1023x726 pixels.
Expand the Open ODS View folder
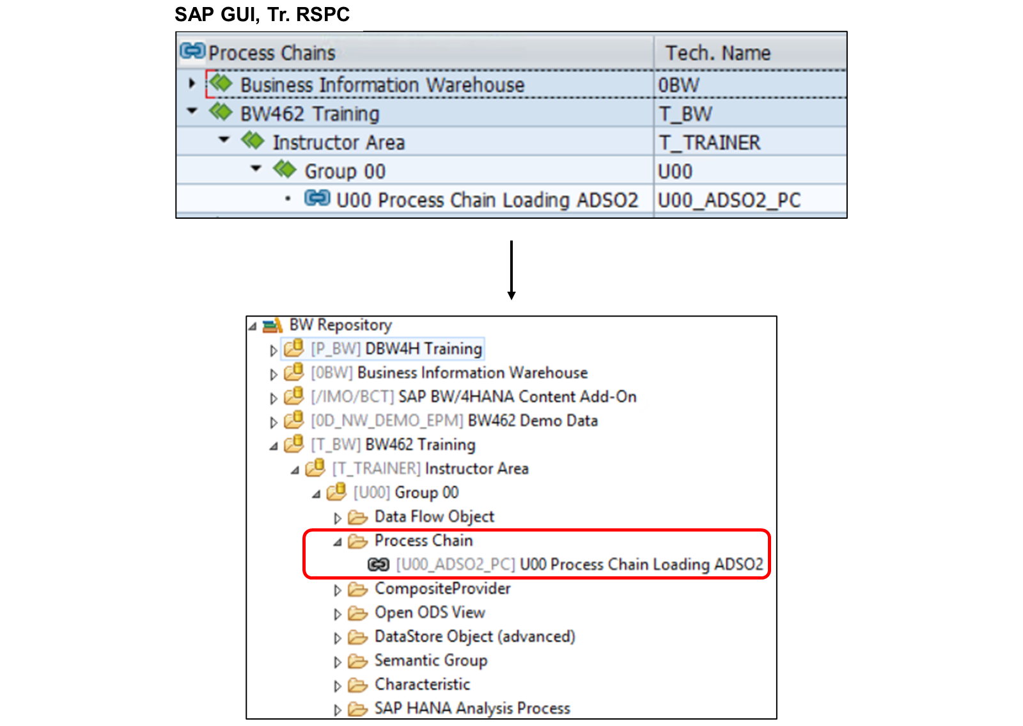(338, 614)
